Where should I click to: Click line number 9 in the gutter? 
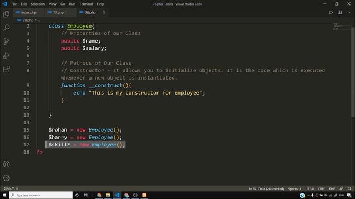point(28,85)
